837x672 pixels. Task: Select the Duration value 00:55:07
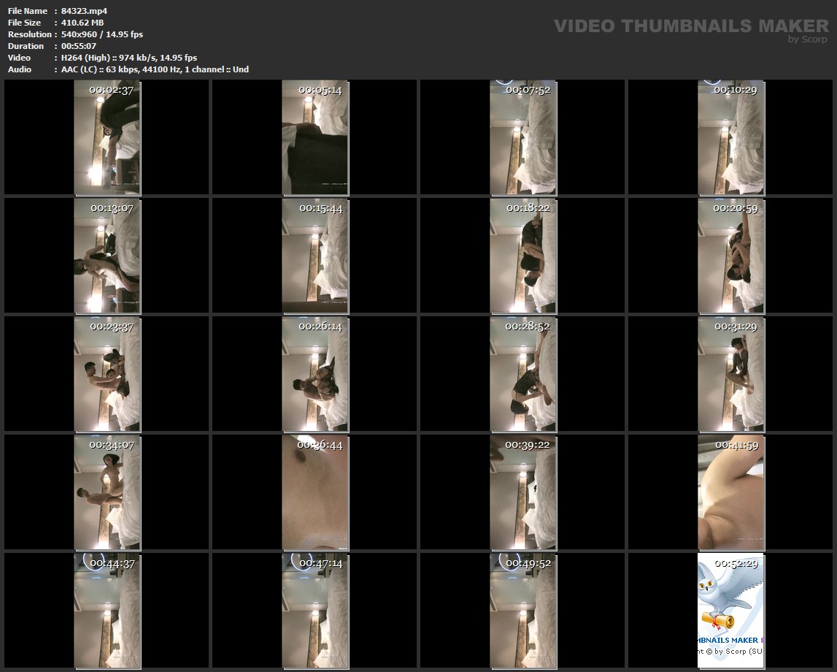coord(80,46)
